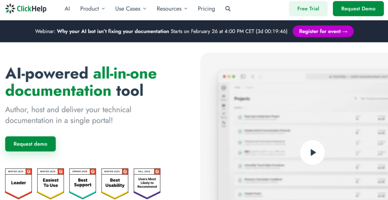Expand the Use Cases dropdown menu
This screenshot has height=200, width=388.
click(x=131, y=9)
